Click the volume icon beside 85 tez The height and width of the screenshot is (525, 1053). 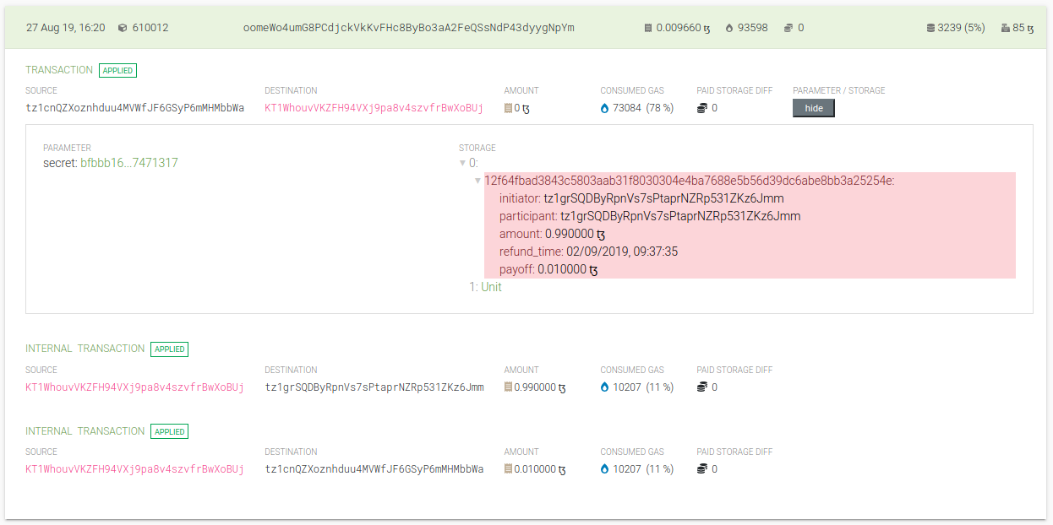coord(1005,28)
